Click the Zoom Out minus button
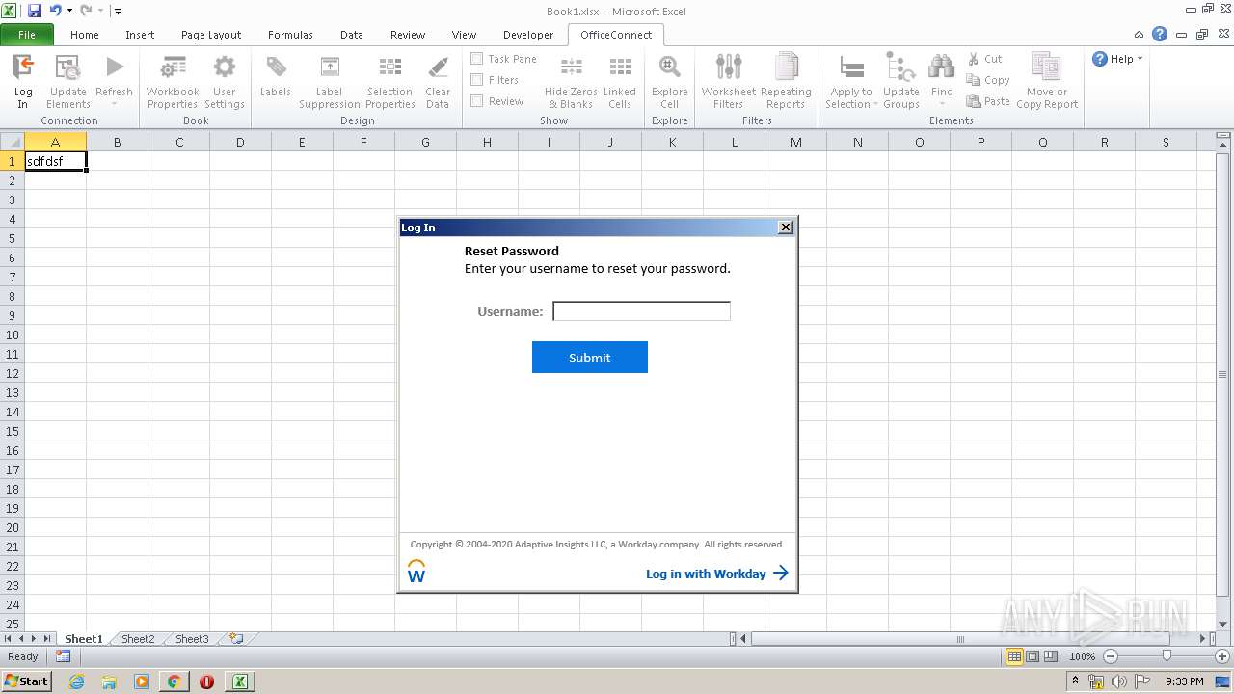Image resolution: width=1234 pixels, height=694 pixels. pyautogui.click(x=1110, y=656)
